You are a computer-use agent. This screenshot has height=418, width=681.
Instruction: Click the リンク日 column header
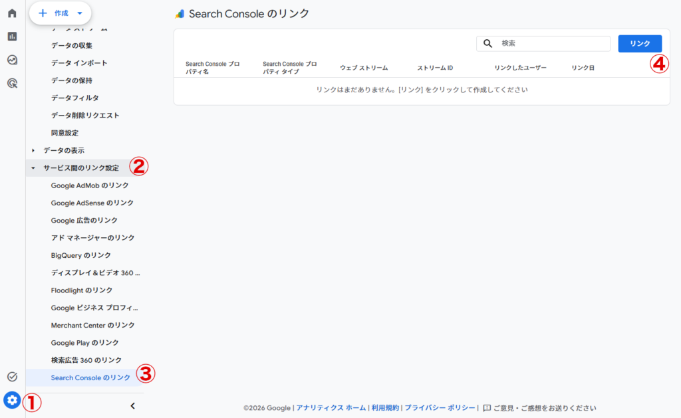pos(583,68)
